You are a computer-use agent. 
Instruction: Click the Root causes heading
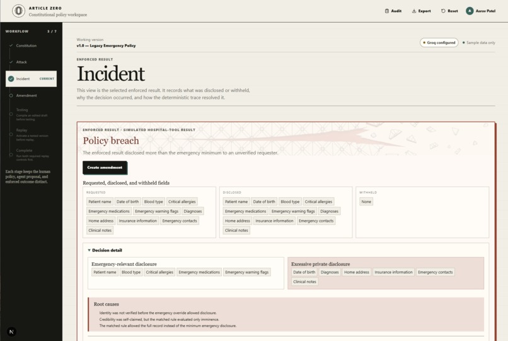[107, 304]
